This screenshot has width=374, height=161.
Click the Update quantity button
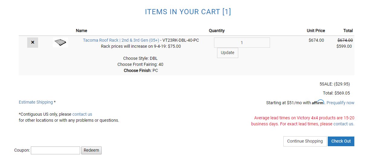click(x=228, y=53)
